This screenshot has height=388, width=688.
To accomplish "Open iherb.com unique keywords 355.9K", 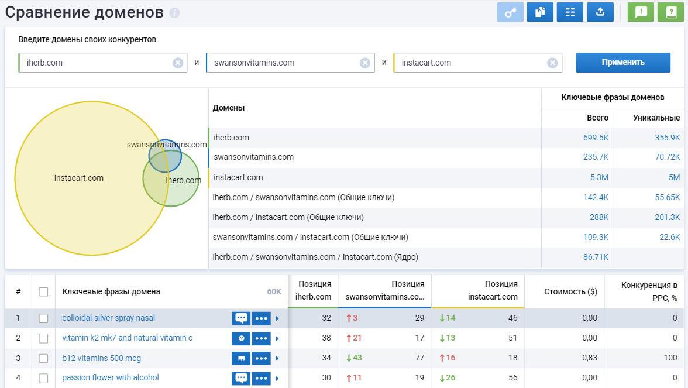I will click(x=668, y=138).
